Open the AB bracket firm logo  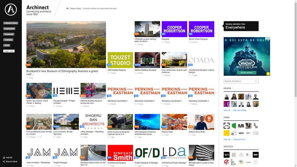point(226,126)
